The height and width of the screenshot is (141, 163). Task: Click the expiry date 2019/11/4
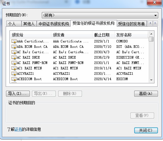[103, 68]
